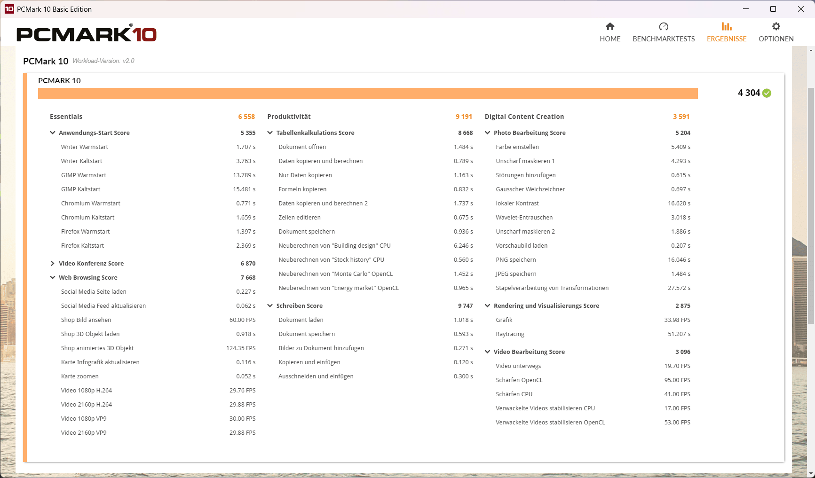Viewport: 815px width, 478px height.
Task: Open Optionen via the gear icon
Action: point(776,26)
